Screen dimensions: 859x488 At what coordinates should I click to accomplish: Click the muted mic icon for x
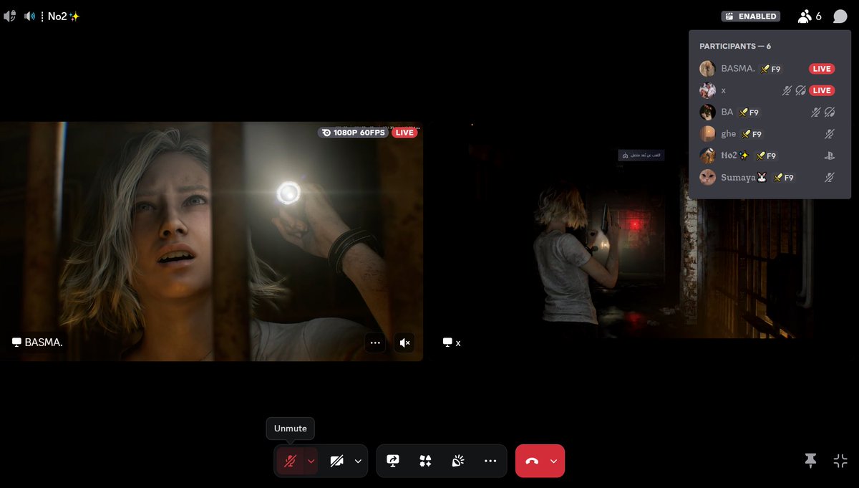pos(787,90)
